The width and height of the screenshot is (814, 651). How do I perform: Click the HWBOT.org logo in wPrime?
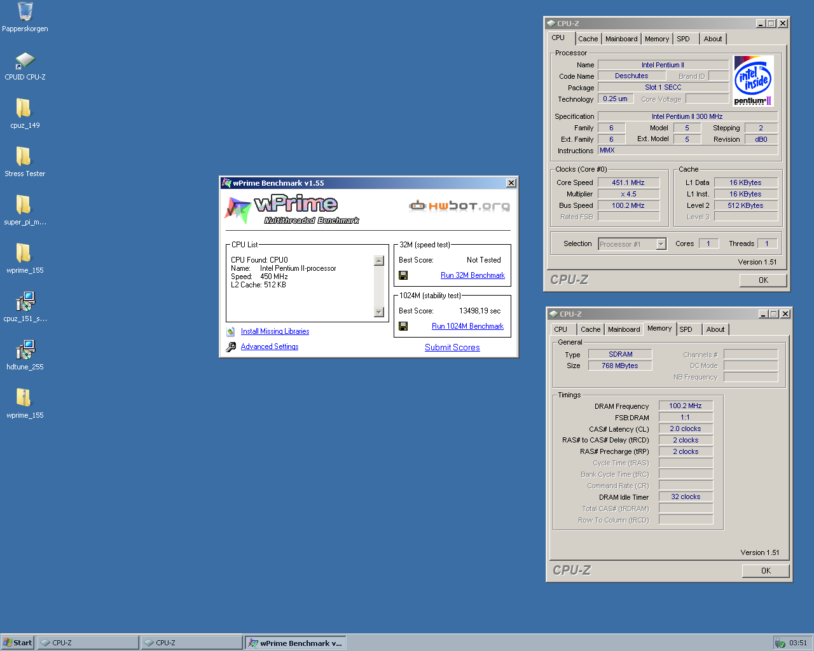[x=459, y=205]
